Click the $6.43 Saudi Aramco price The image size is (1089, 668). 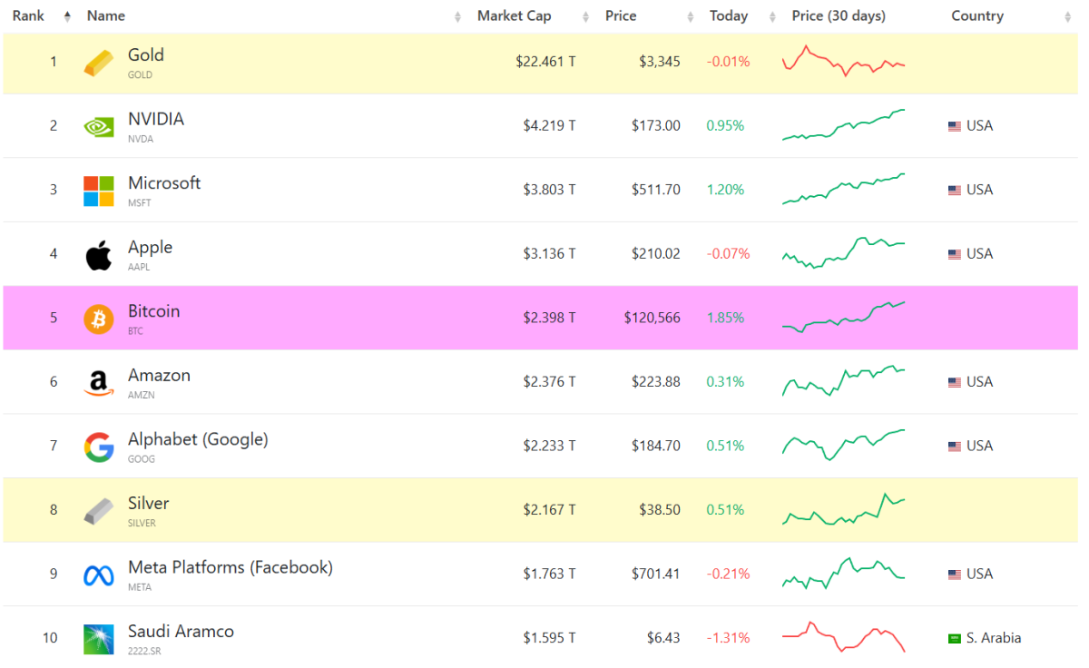point(663,638)
